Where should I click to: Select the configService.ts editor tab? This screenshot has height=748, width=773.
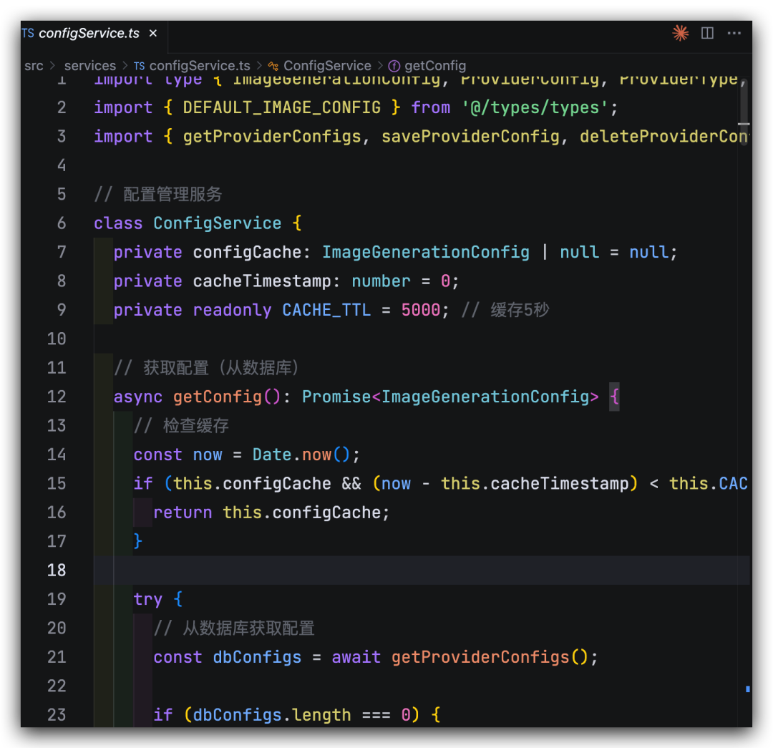click(x=86, y=33)
